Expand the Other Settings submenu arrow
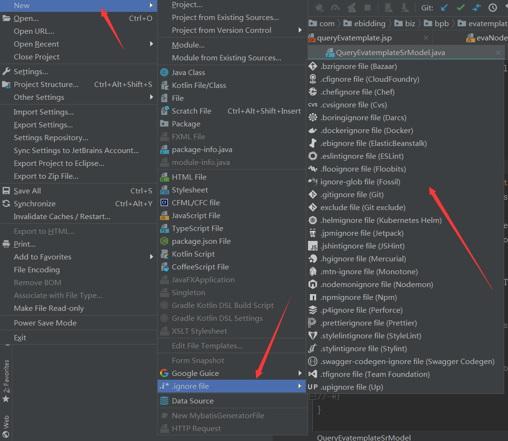The image size is (508, 441). click(x=151, y=97)
